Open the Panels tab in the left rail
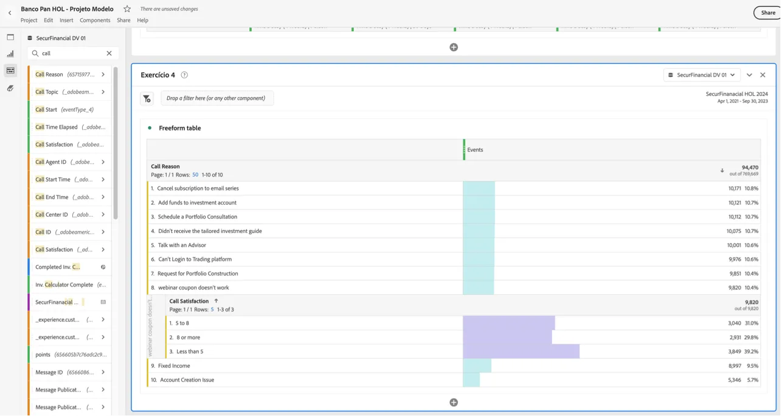The image size is (782, 417). point(10,37)
